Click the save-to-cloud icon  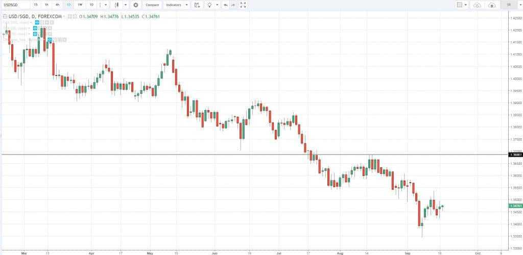[477, 5]
